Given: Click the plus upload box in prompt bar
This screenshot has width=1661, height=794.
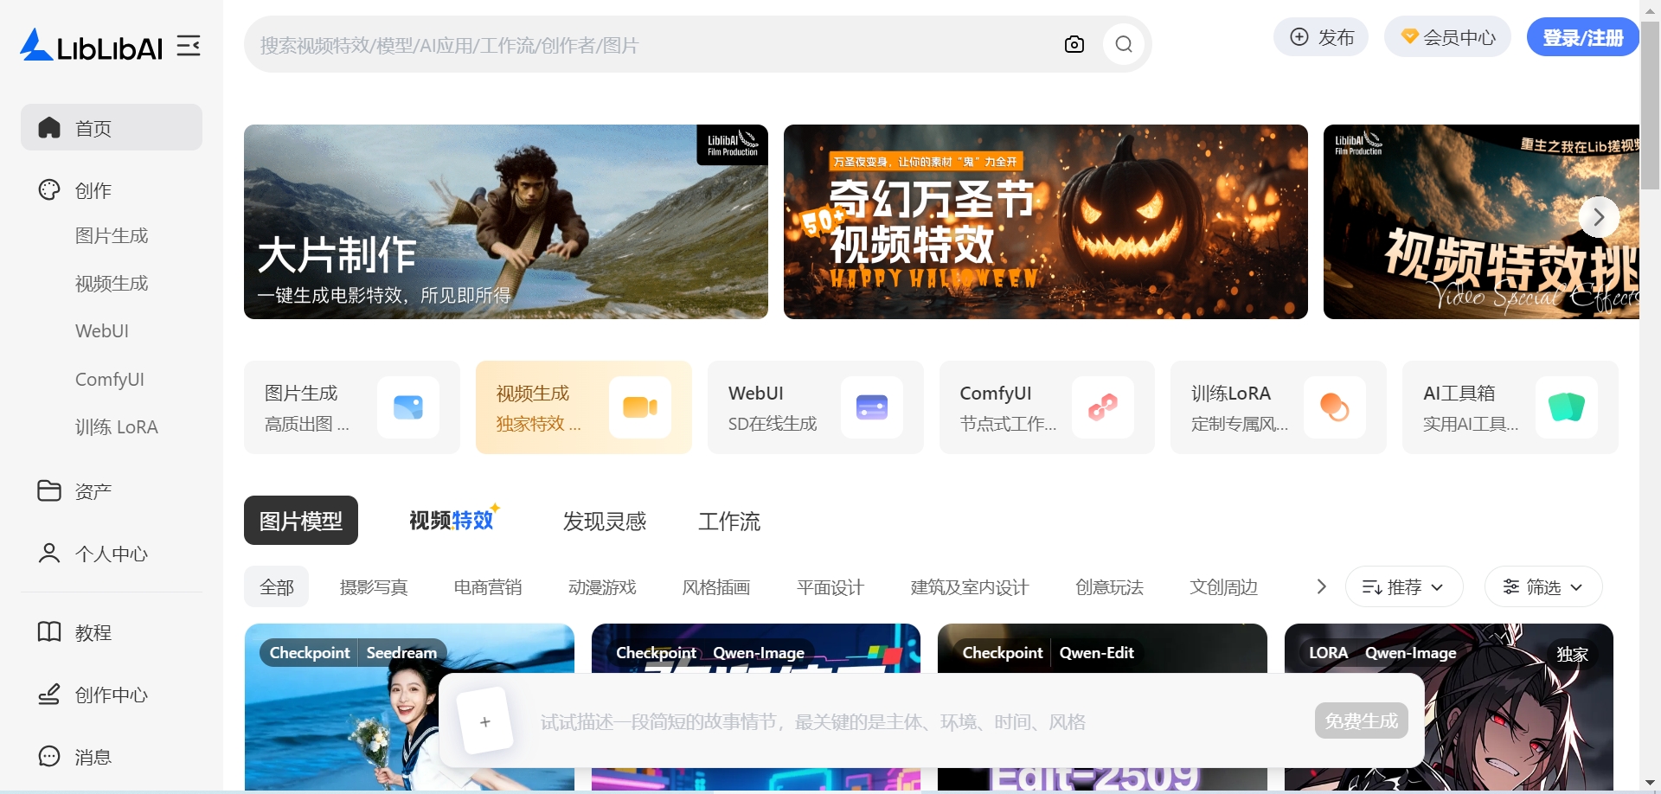Looking at the screenshot, I should [x=484, y=721].
